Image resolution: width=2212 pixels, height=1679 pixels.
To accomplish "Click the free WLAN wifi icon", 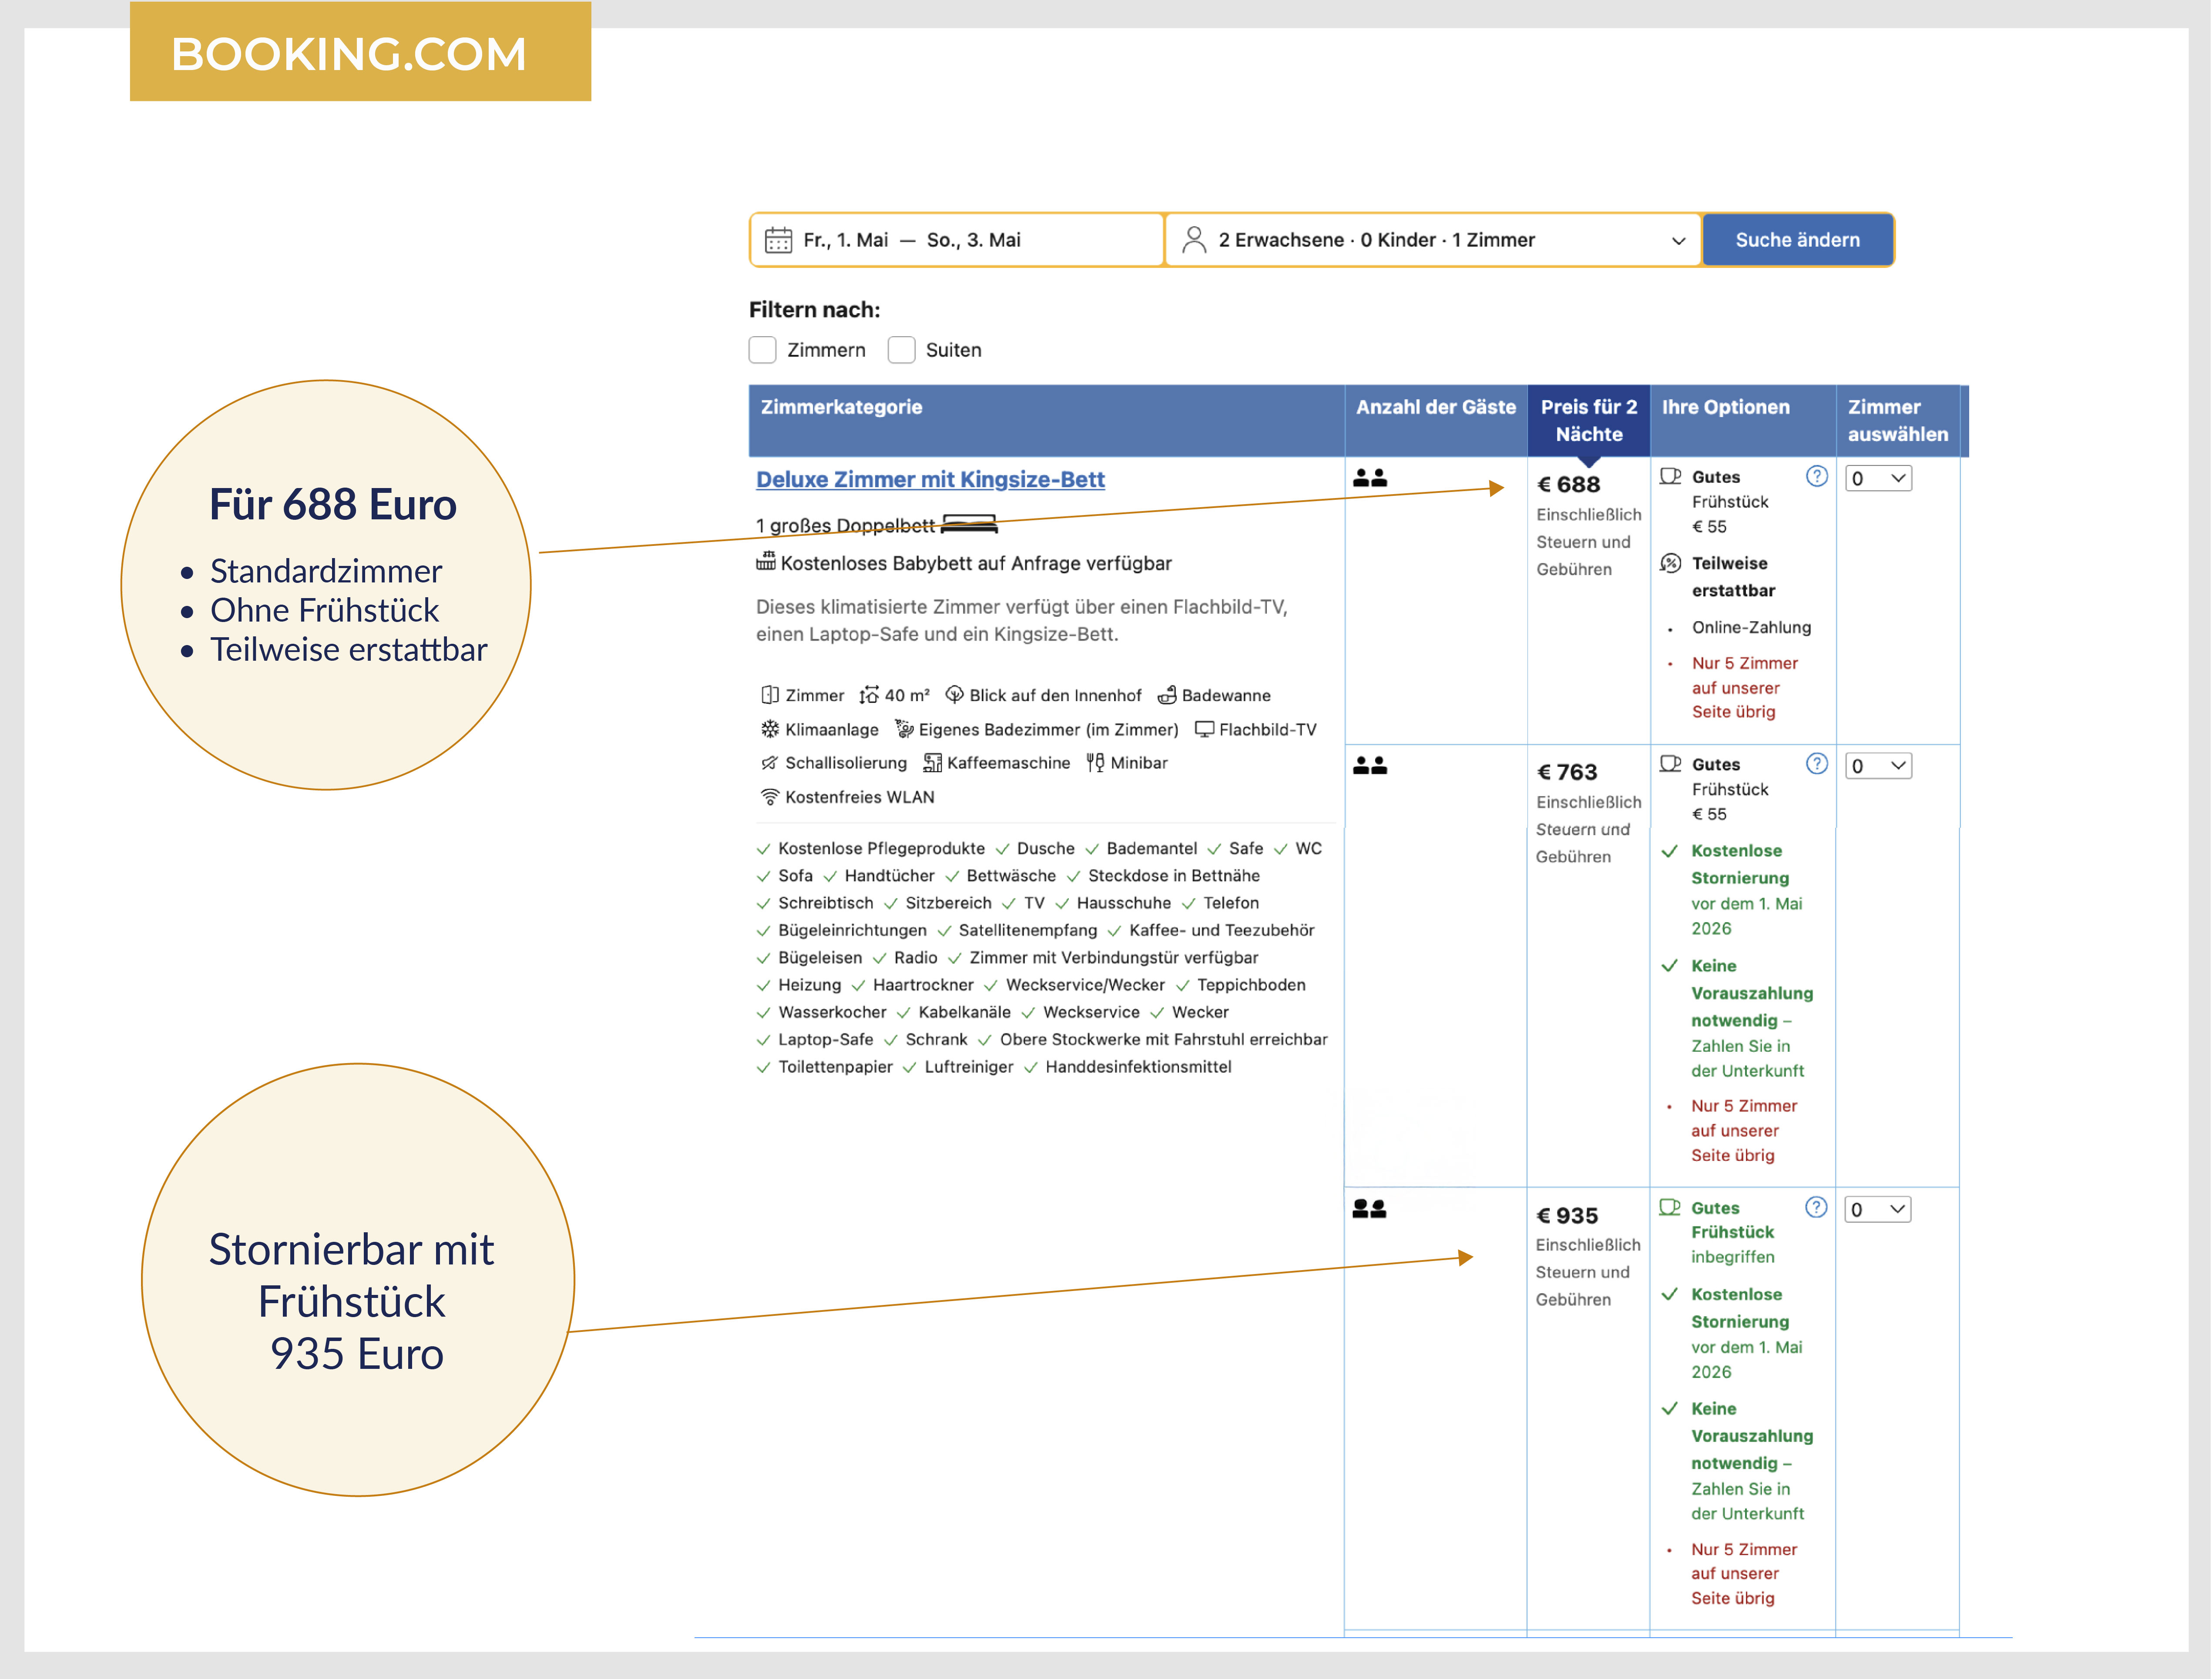I will [769, 796].
